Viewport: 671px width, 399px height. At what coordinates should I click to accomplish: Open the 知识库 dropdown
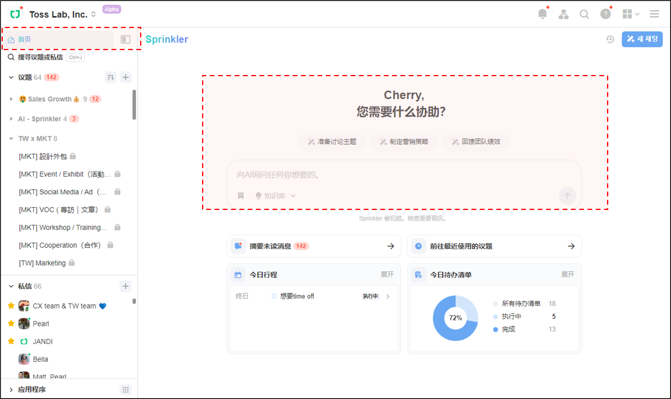tap(276, 196)
